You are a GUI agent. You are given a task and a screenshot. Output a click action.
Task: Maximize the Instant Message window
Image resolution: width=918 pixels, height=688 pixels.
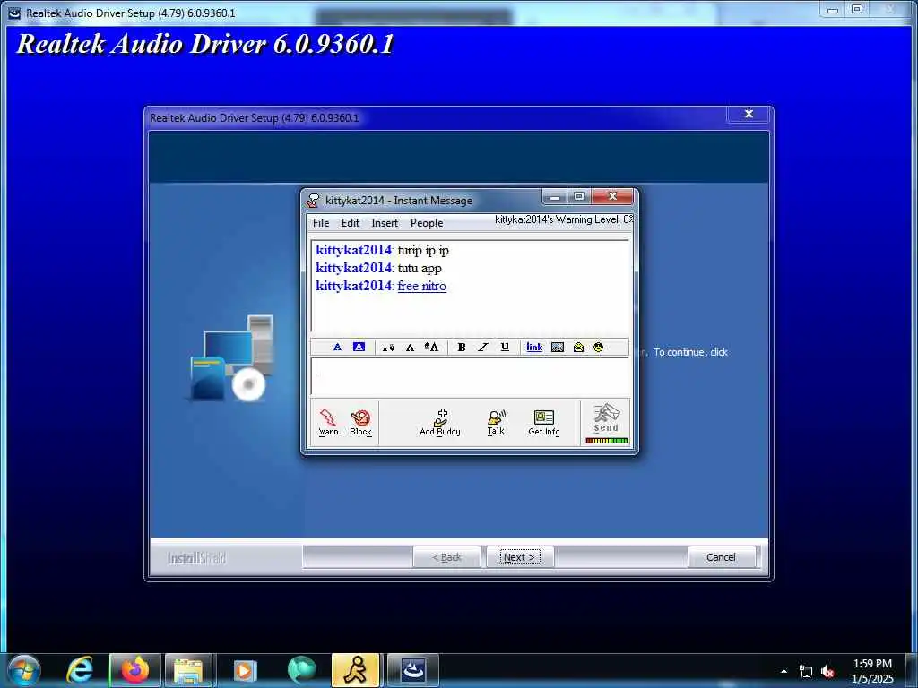[578, 196]
